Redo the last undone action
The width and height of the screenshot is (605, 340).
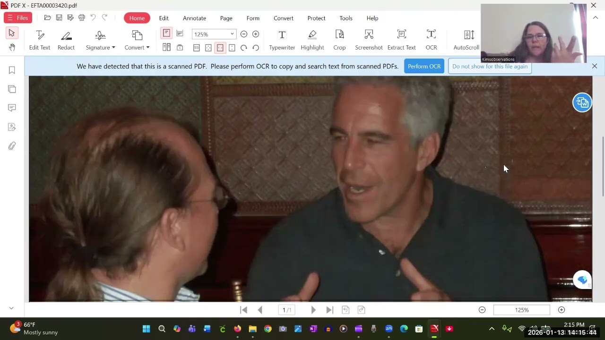click(x=104, y=18)
